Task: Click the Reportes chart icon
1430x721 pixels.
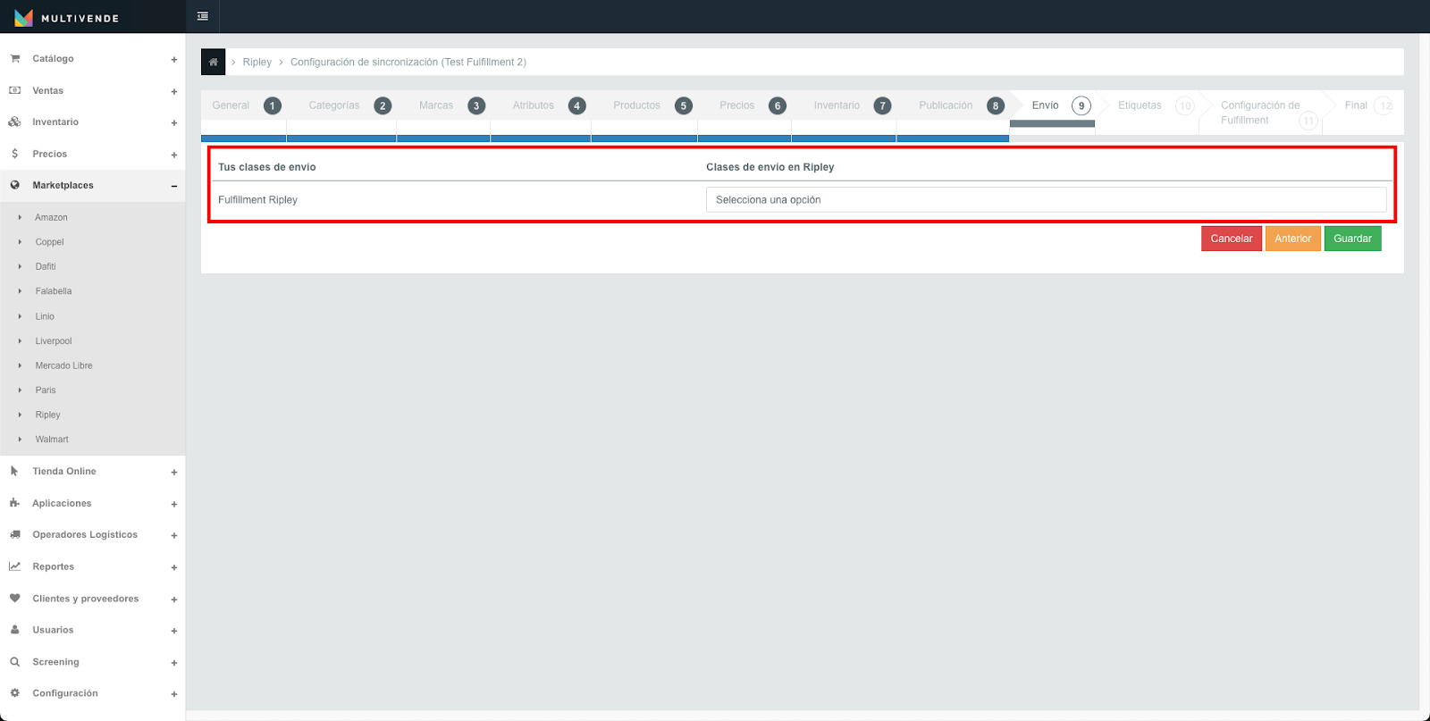Action: [x=14, y=566]
